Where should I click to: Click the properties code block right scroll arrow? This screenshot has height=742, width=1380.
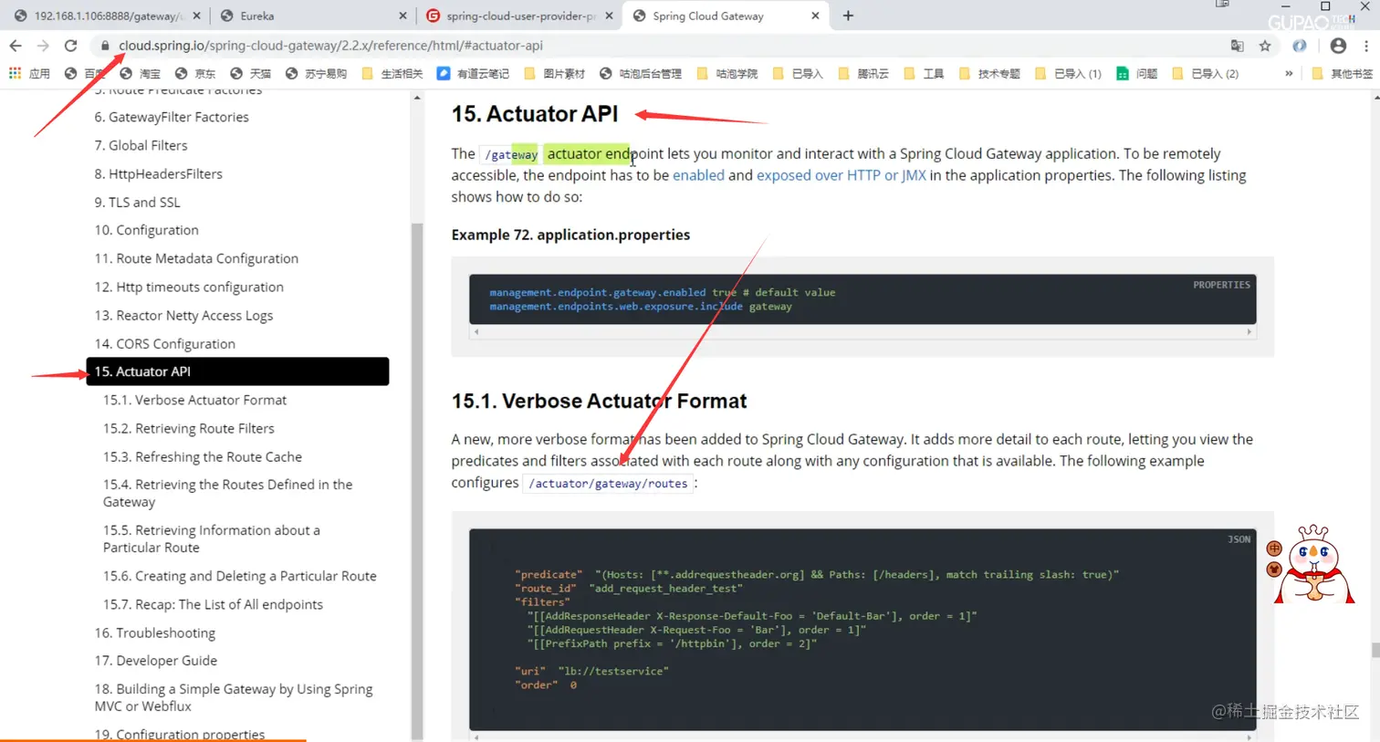coord(1249,332)
